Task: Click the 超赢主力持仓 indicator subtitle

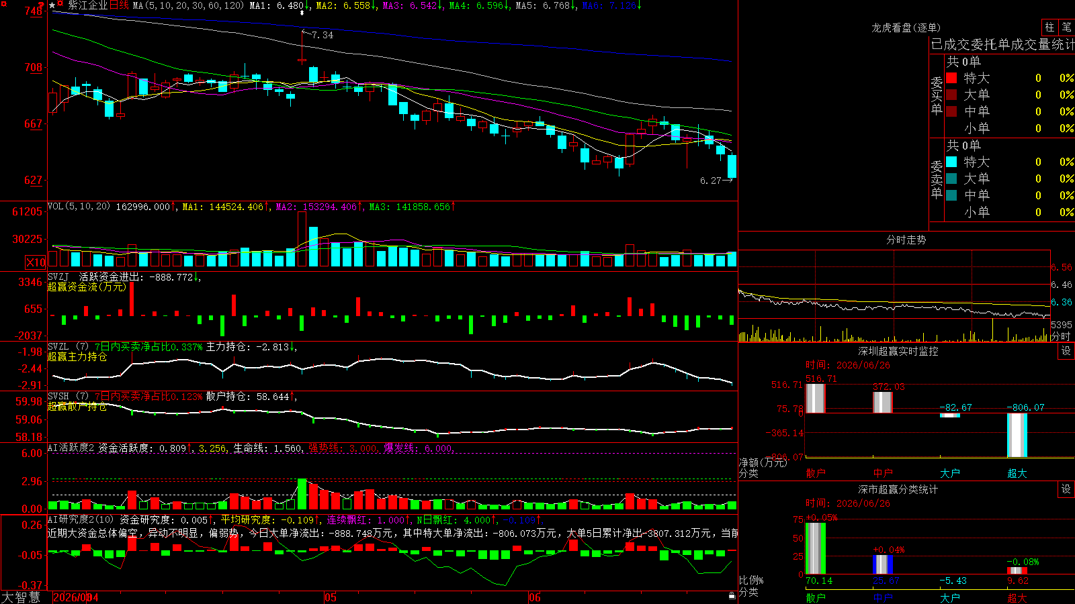Action: click(x=77, y=356)
